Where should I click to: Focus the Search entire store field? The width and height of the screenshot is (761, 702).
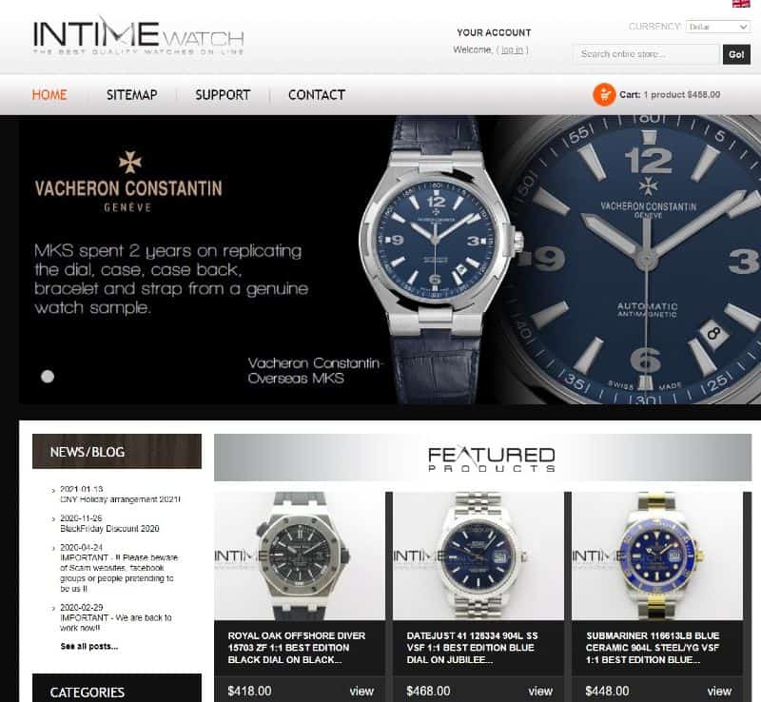pos(646,54)
